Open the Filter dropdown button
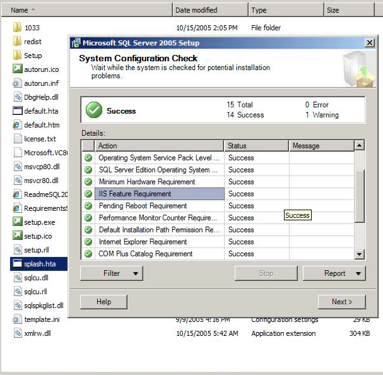The width and height of the screenshot is (383, 375). (111, 273)
